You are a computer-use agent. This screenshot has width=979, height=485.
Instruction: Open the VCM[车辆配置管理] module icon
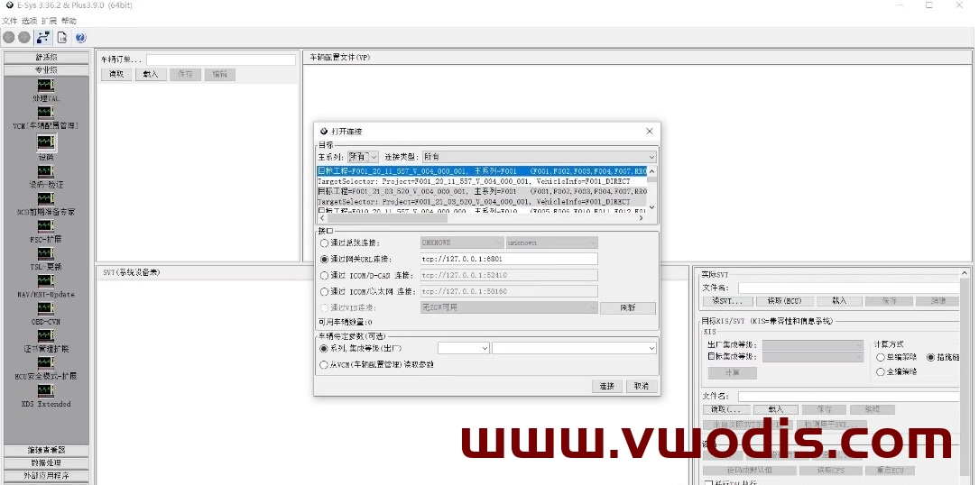pos(46,113)
